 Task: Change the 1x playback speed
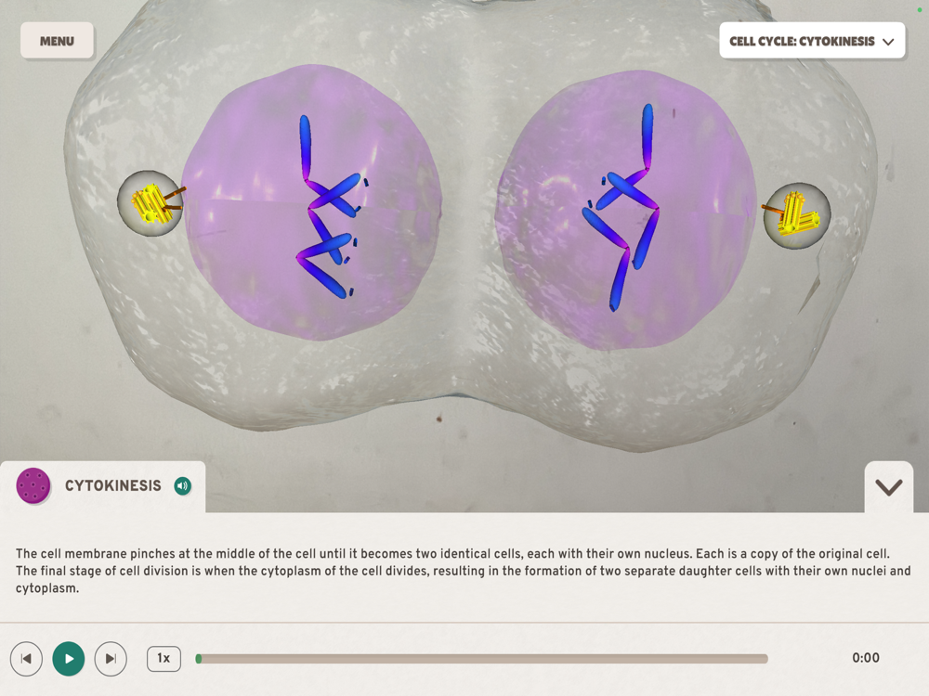click(x=164, y=658)
